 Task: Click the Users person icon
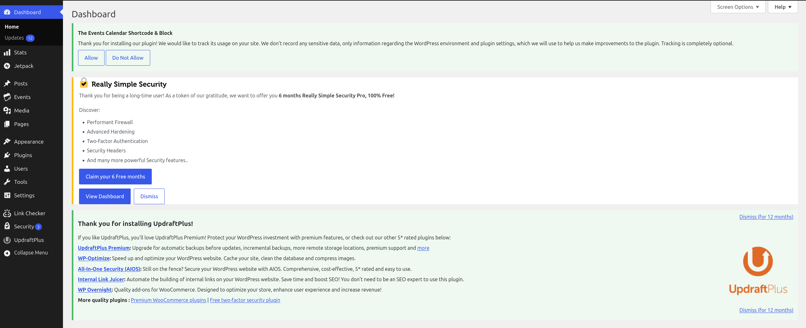(7, 169)
